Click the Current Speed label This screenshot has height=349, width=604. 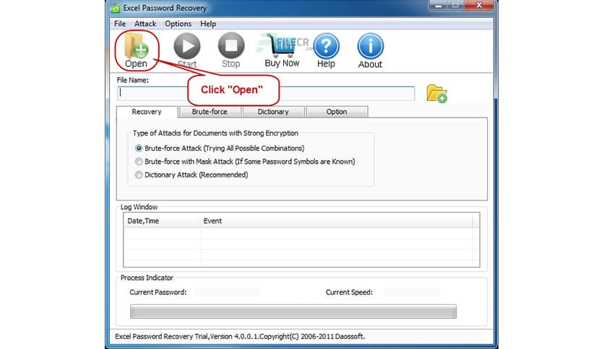(349, 293)
